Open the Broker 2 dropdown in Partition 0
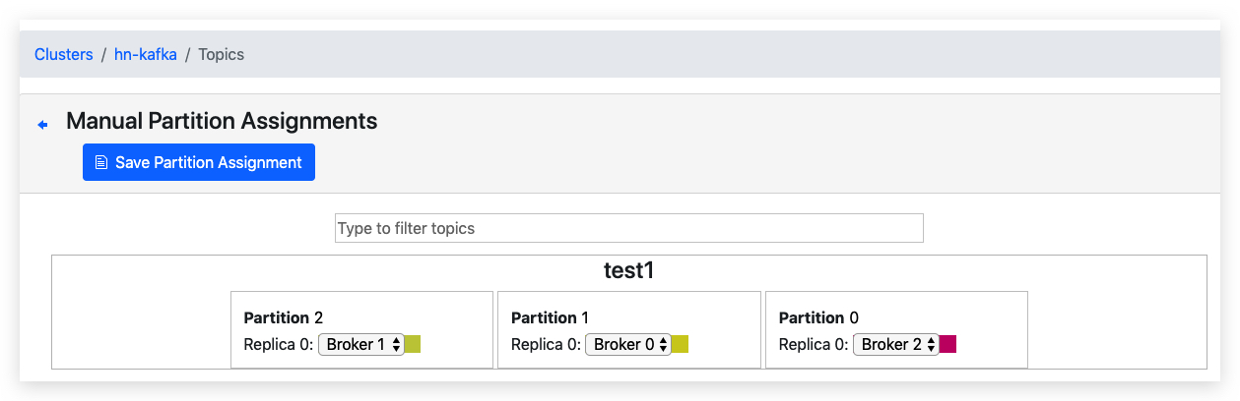The image size is (1240, 401). (895, 344)
